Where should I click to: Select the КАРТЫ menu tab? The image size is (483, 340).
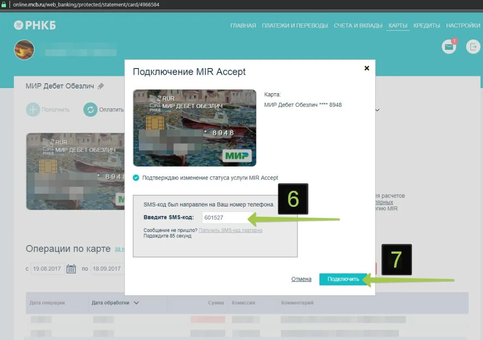398,26
